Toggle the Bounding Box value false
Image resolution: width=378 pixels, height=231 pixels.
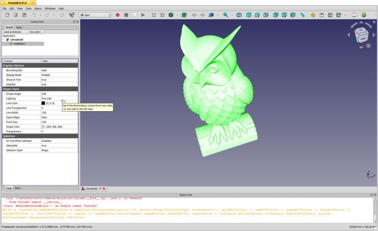[x=59, y=70]
